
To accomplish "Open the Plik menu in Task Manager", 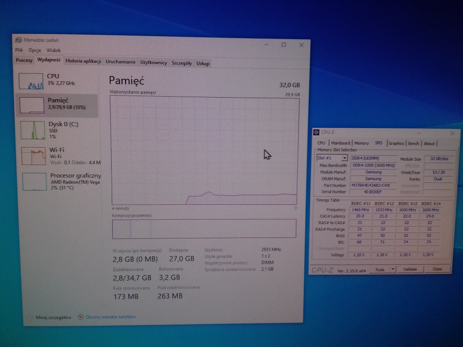I will (x=19, y=50).
